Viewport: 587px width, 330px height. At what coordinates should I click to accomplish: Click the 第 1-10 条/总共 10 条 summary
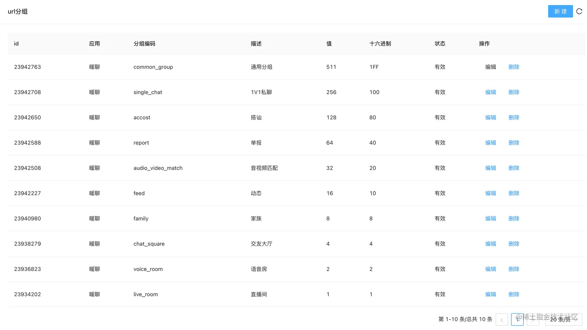465,319
